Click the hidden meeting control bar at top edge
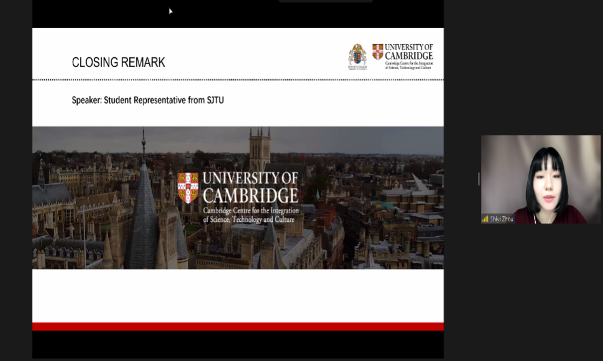The height and width of the screenshot is (361, 603). pyautogui.click(x=325, y=1)
